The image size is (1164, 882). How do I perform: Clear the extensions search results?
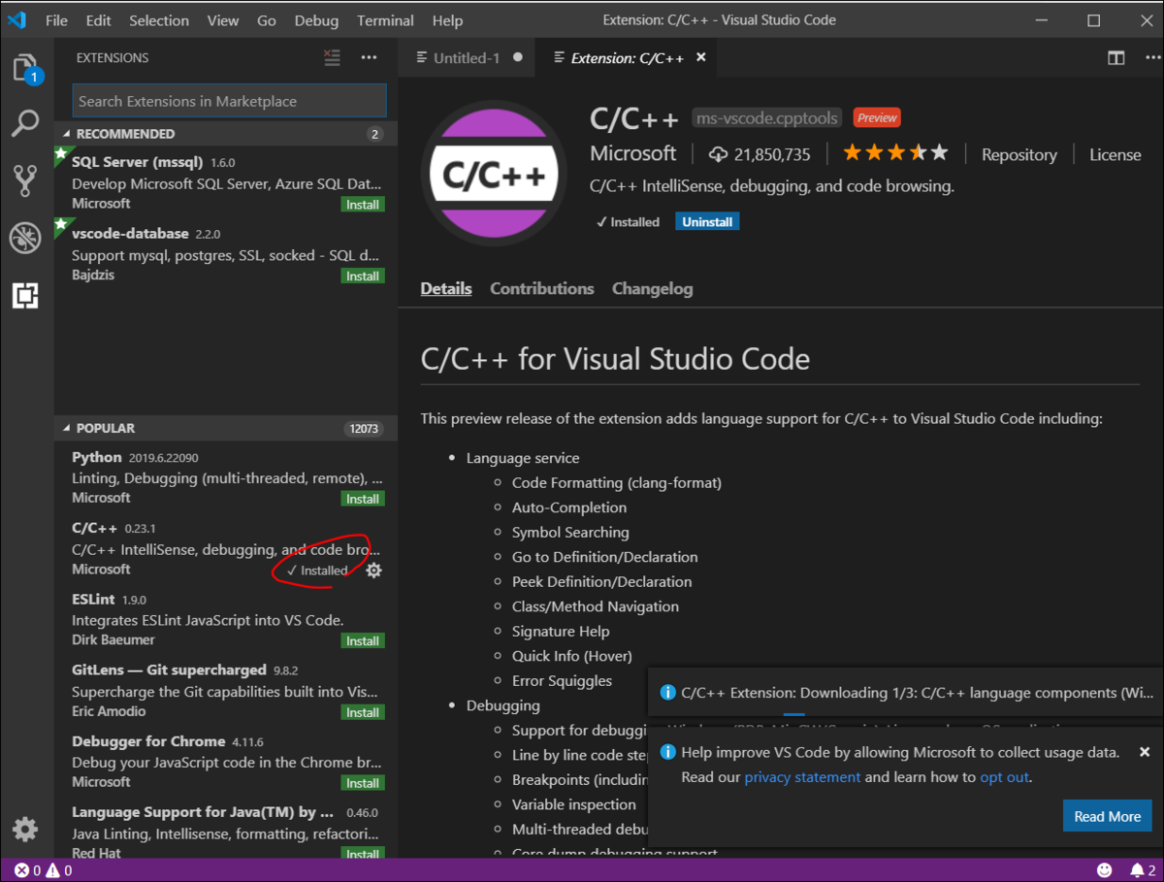(x=333, y=58)
